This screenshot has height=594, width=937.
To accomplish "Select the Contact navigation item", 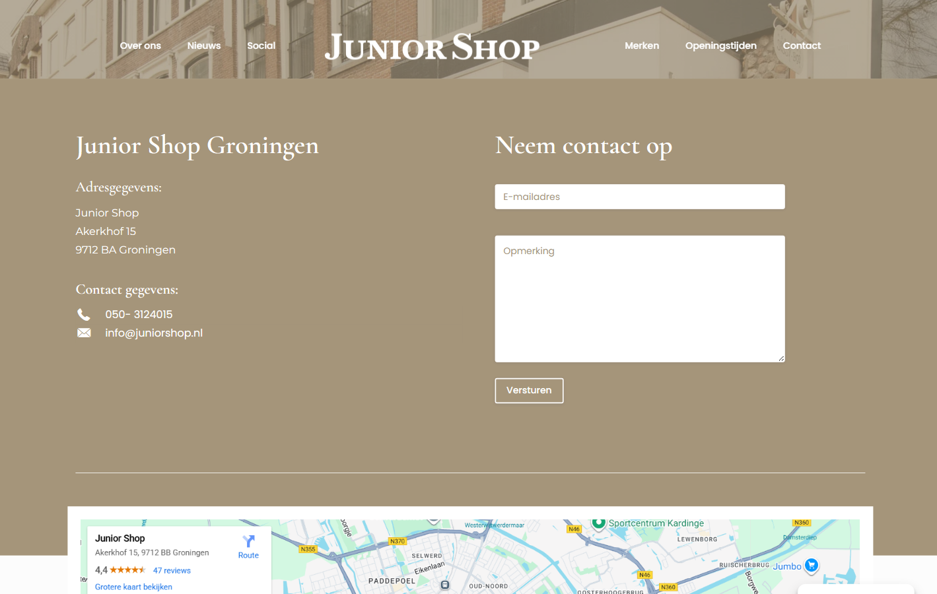I will pyautogui.click(x=801, y=46).
